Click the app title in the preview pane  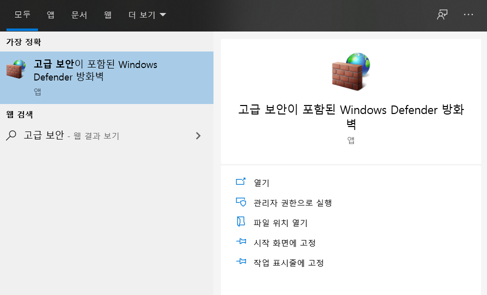351,117
